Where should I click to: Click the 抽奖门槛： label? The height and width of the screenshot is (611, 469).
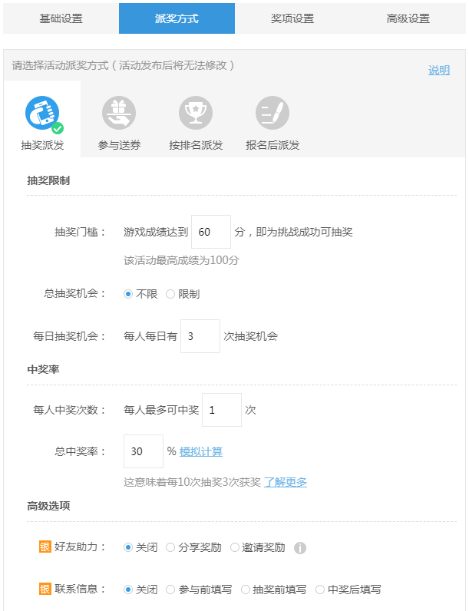(81, 233)
